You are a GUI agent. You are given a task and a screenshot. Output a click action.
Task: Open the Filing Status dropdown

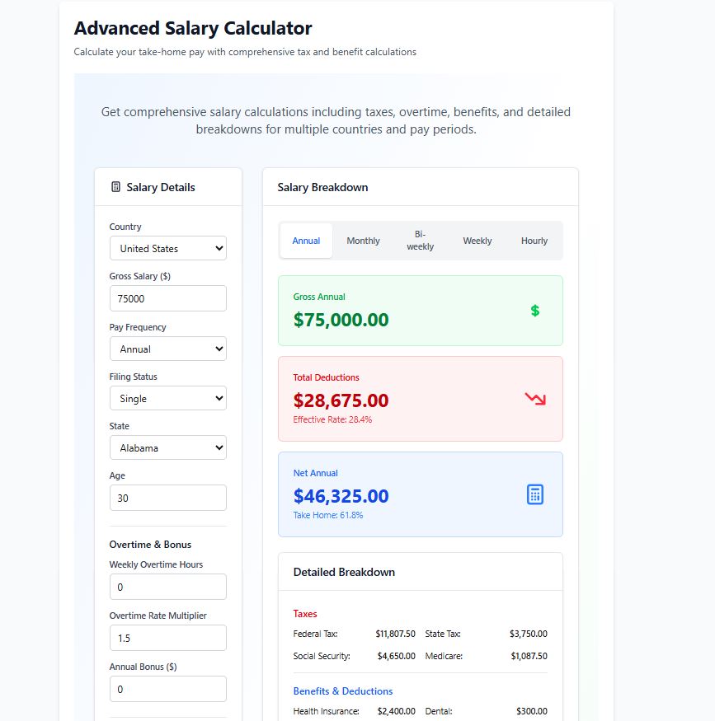[168, 398]
